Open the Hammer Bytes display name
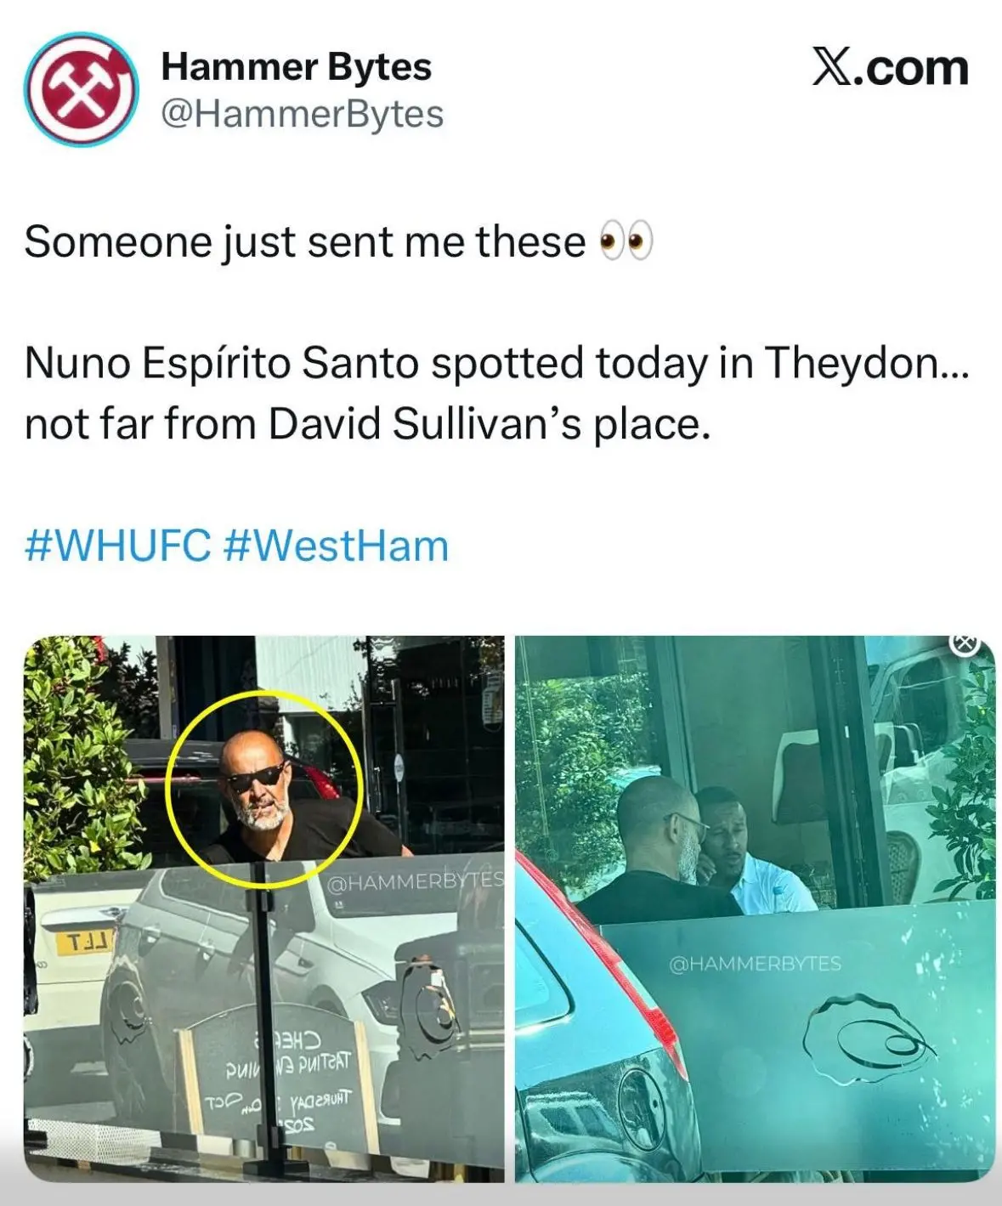1002x1206 pixels. (296, 66)
